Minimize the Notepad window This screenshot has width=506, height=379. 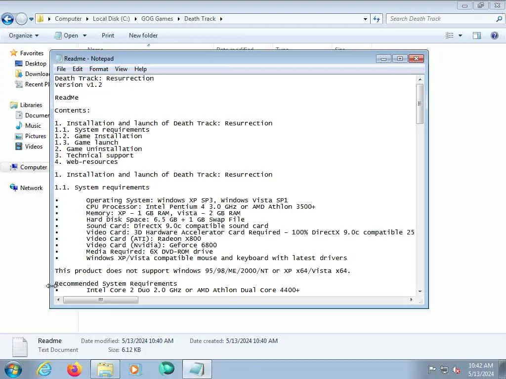click(383, 59)
